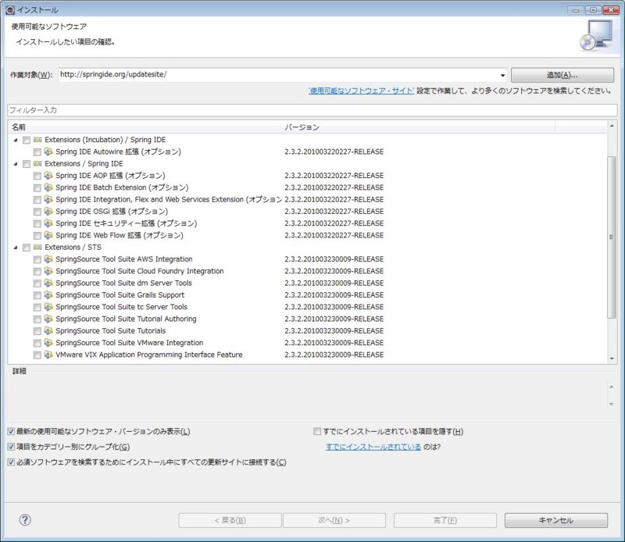Click the list scrollbar down arrow

coord(612,358)
